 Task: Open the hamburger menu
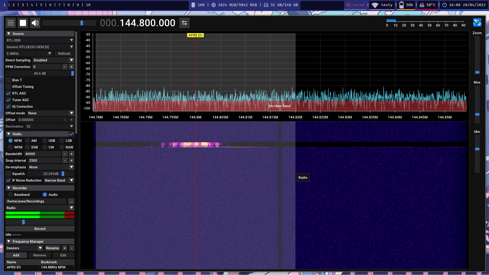(11, 23)
